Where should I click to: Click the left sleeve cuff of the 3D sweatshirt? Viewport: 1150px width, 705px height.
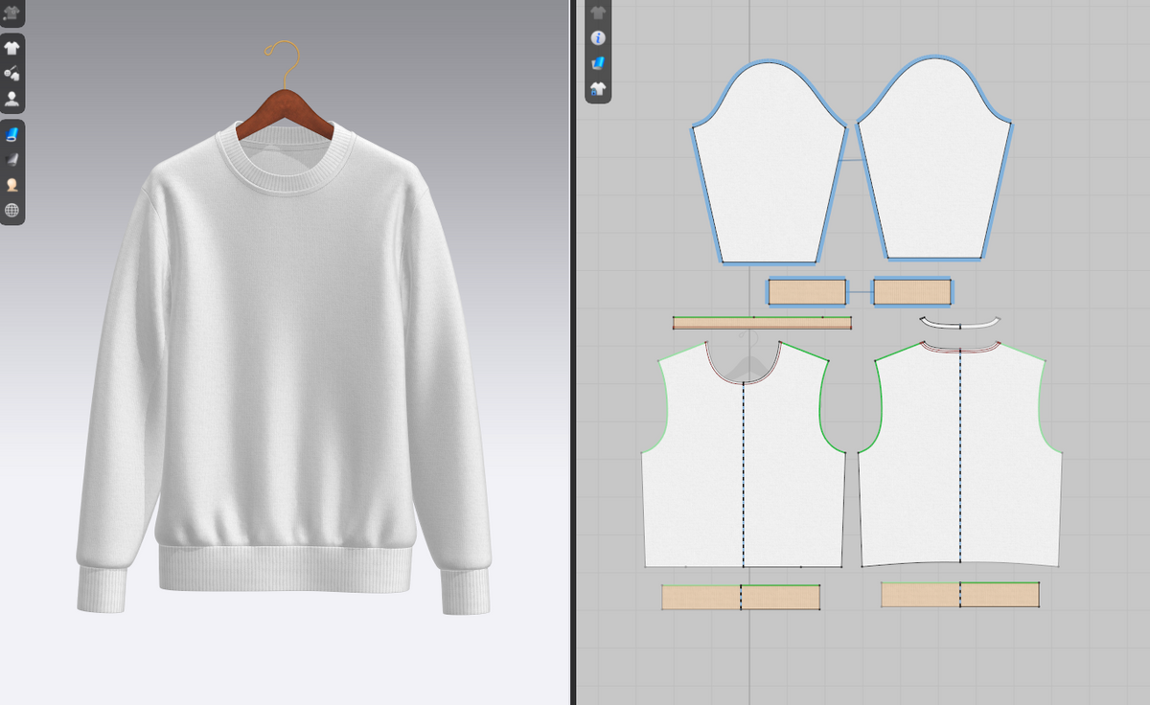click(x=102, y=588)
